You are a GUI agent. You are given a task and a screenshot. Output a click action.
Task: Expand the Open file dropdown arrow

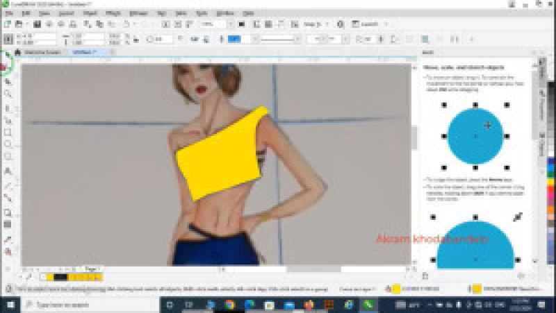pyautogui.click(x=27, y=24)
